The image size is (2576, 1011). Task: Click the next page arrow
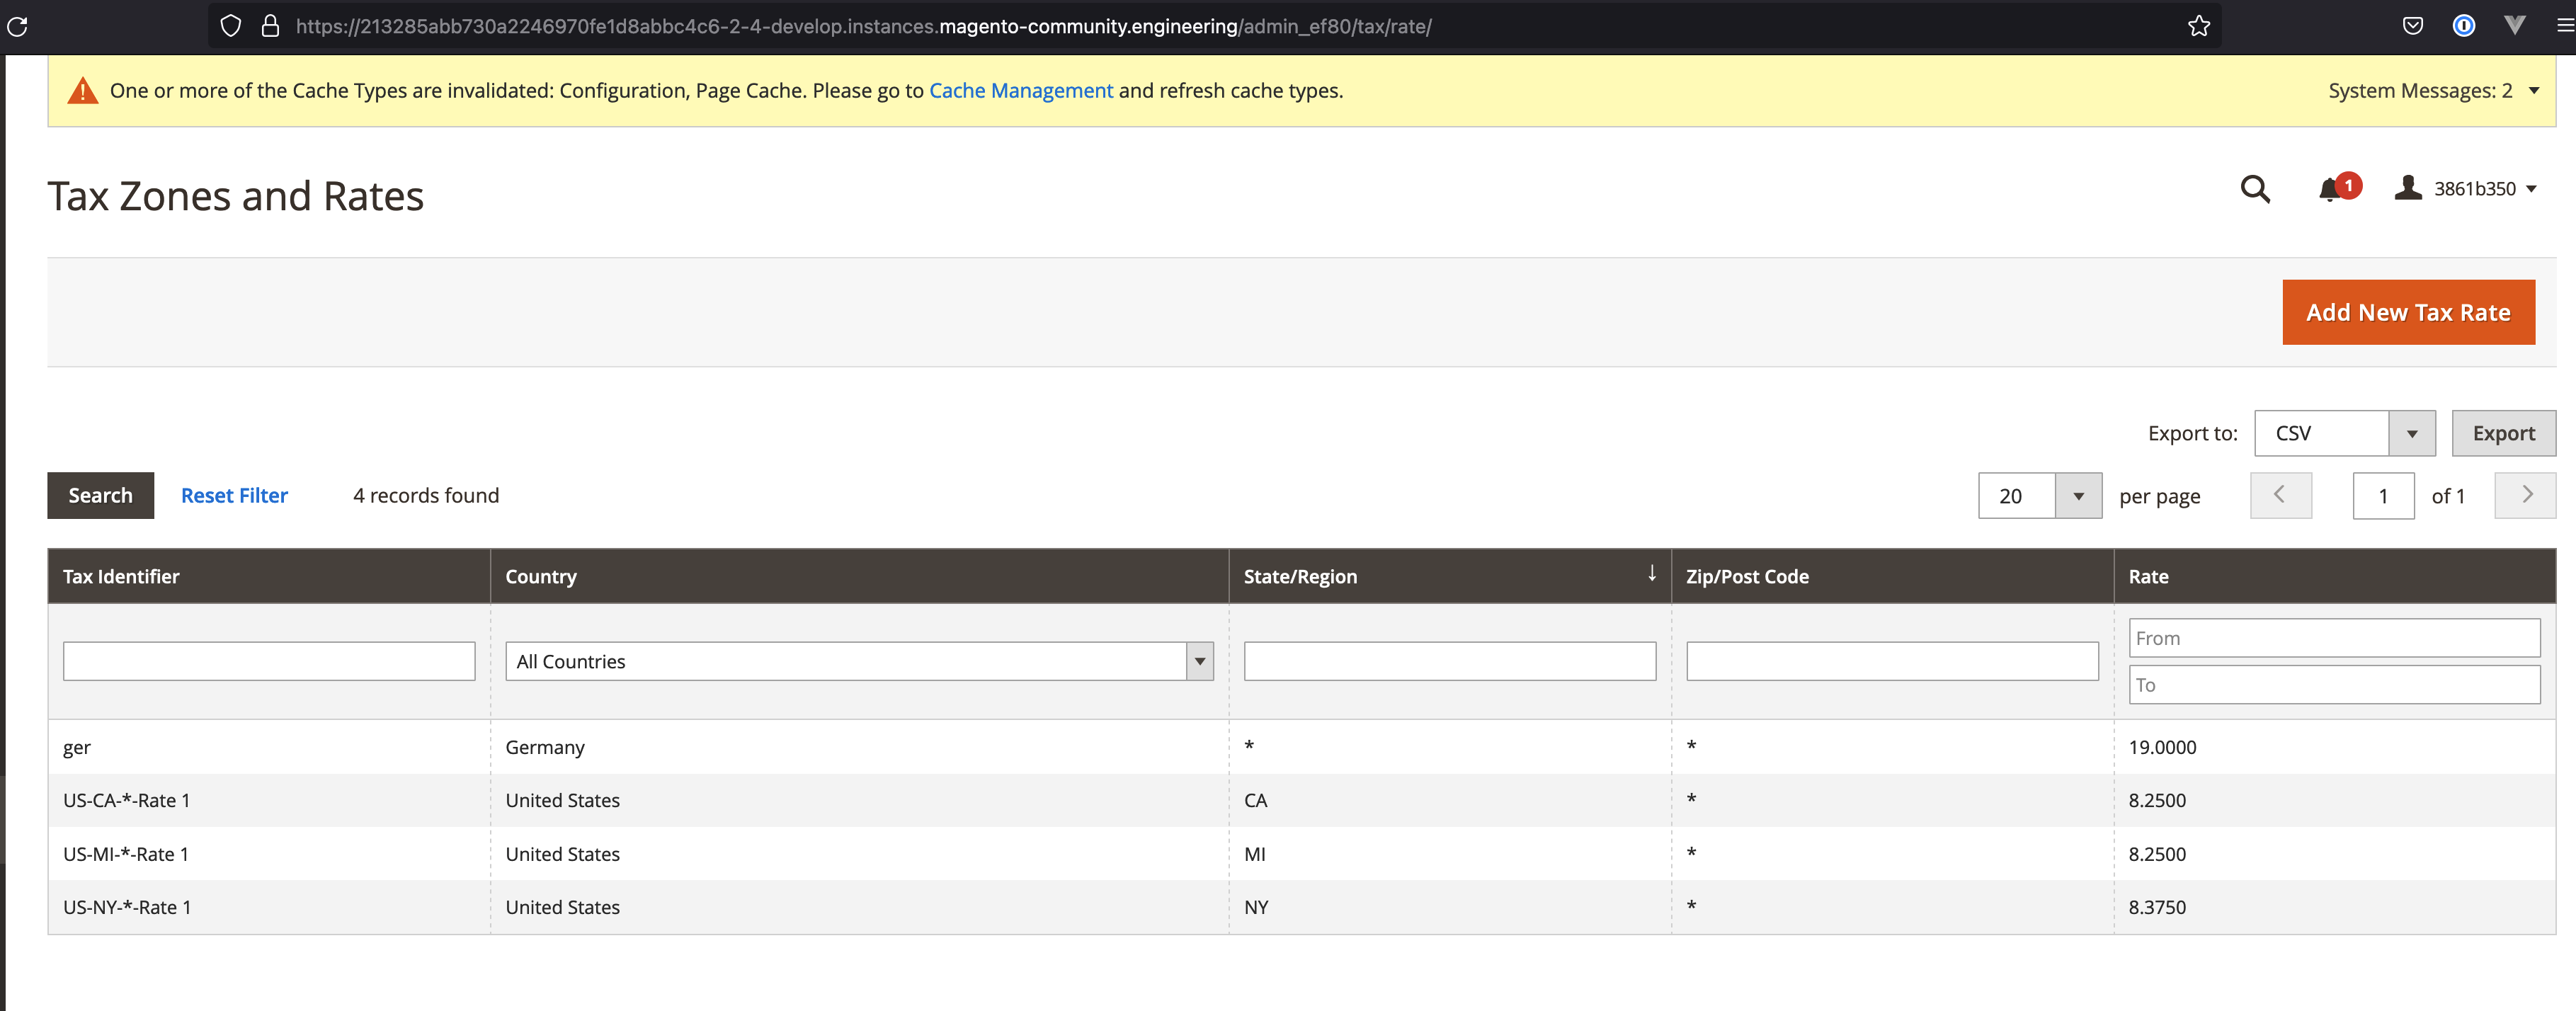click(x=2525, y=495)
